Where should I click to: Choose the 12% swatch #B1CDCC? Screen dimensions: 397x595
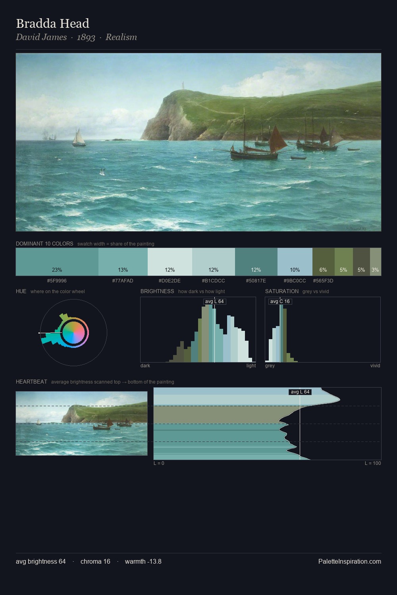214,262
